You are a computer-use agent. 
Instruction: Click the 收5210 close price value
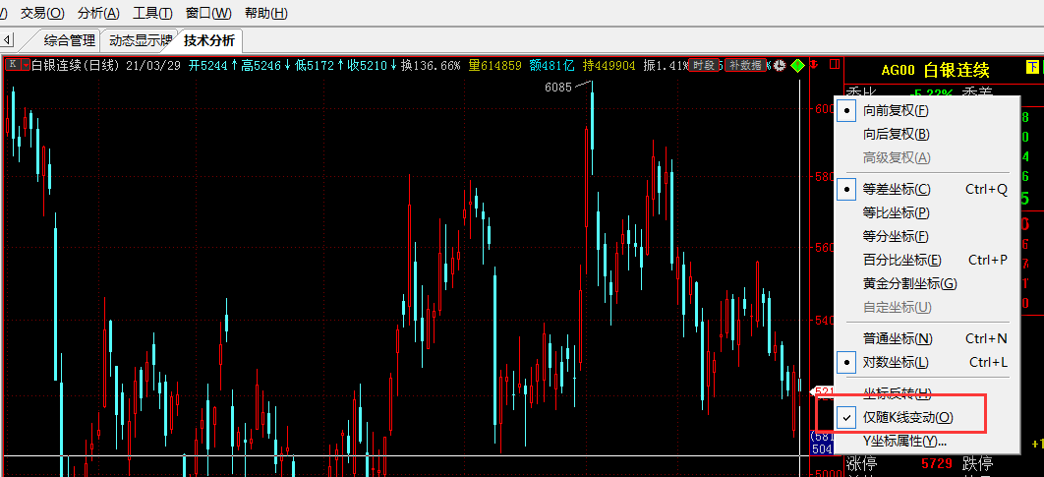point(367,65)
